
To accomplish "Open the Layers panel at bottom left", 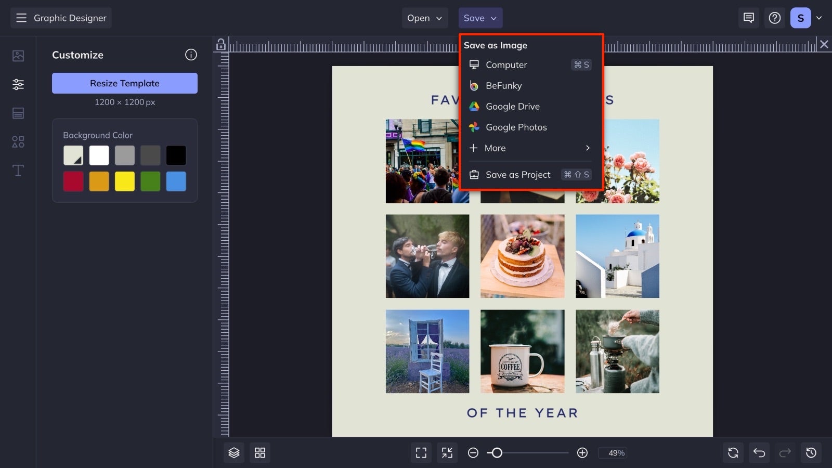I will (233, 452).
